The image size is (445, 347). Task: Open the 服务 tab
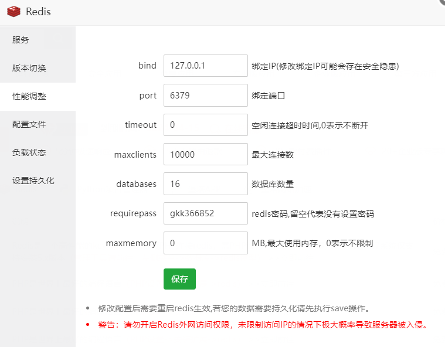pyautogui.click(x=38, y=40)
